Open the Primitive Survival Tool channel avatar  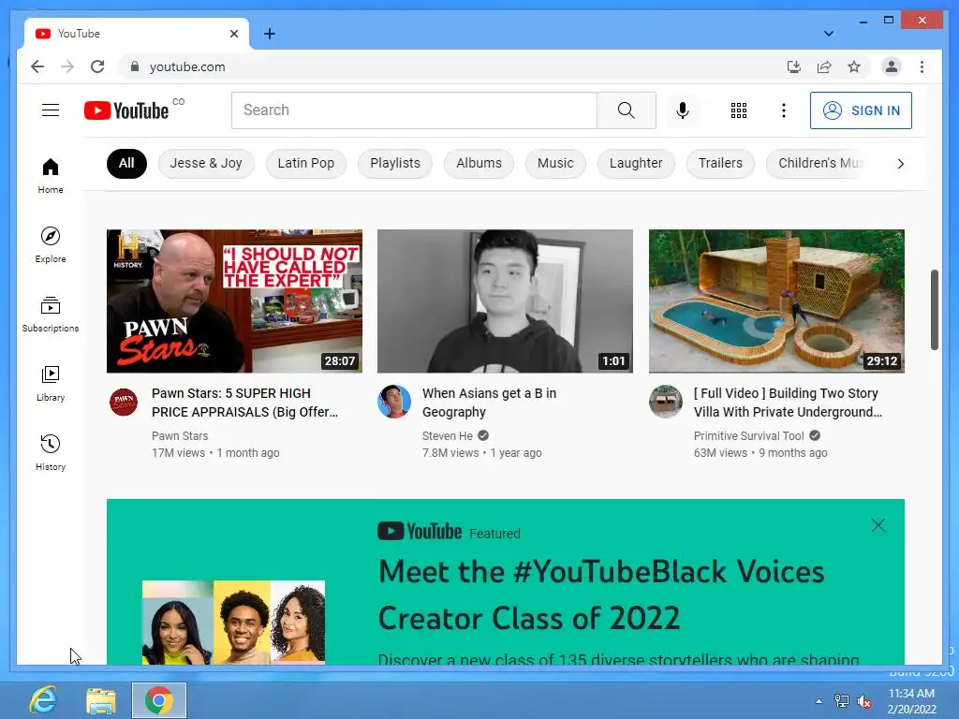click(666, 402)
